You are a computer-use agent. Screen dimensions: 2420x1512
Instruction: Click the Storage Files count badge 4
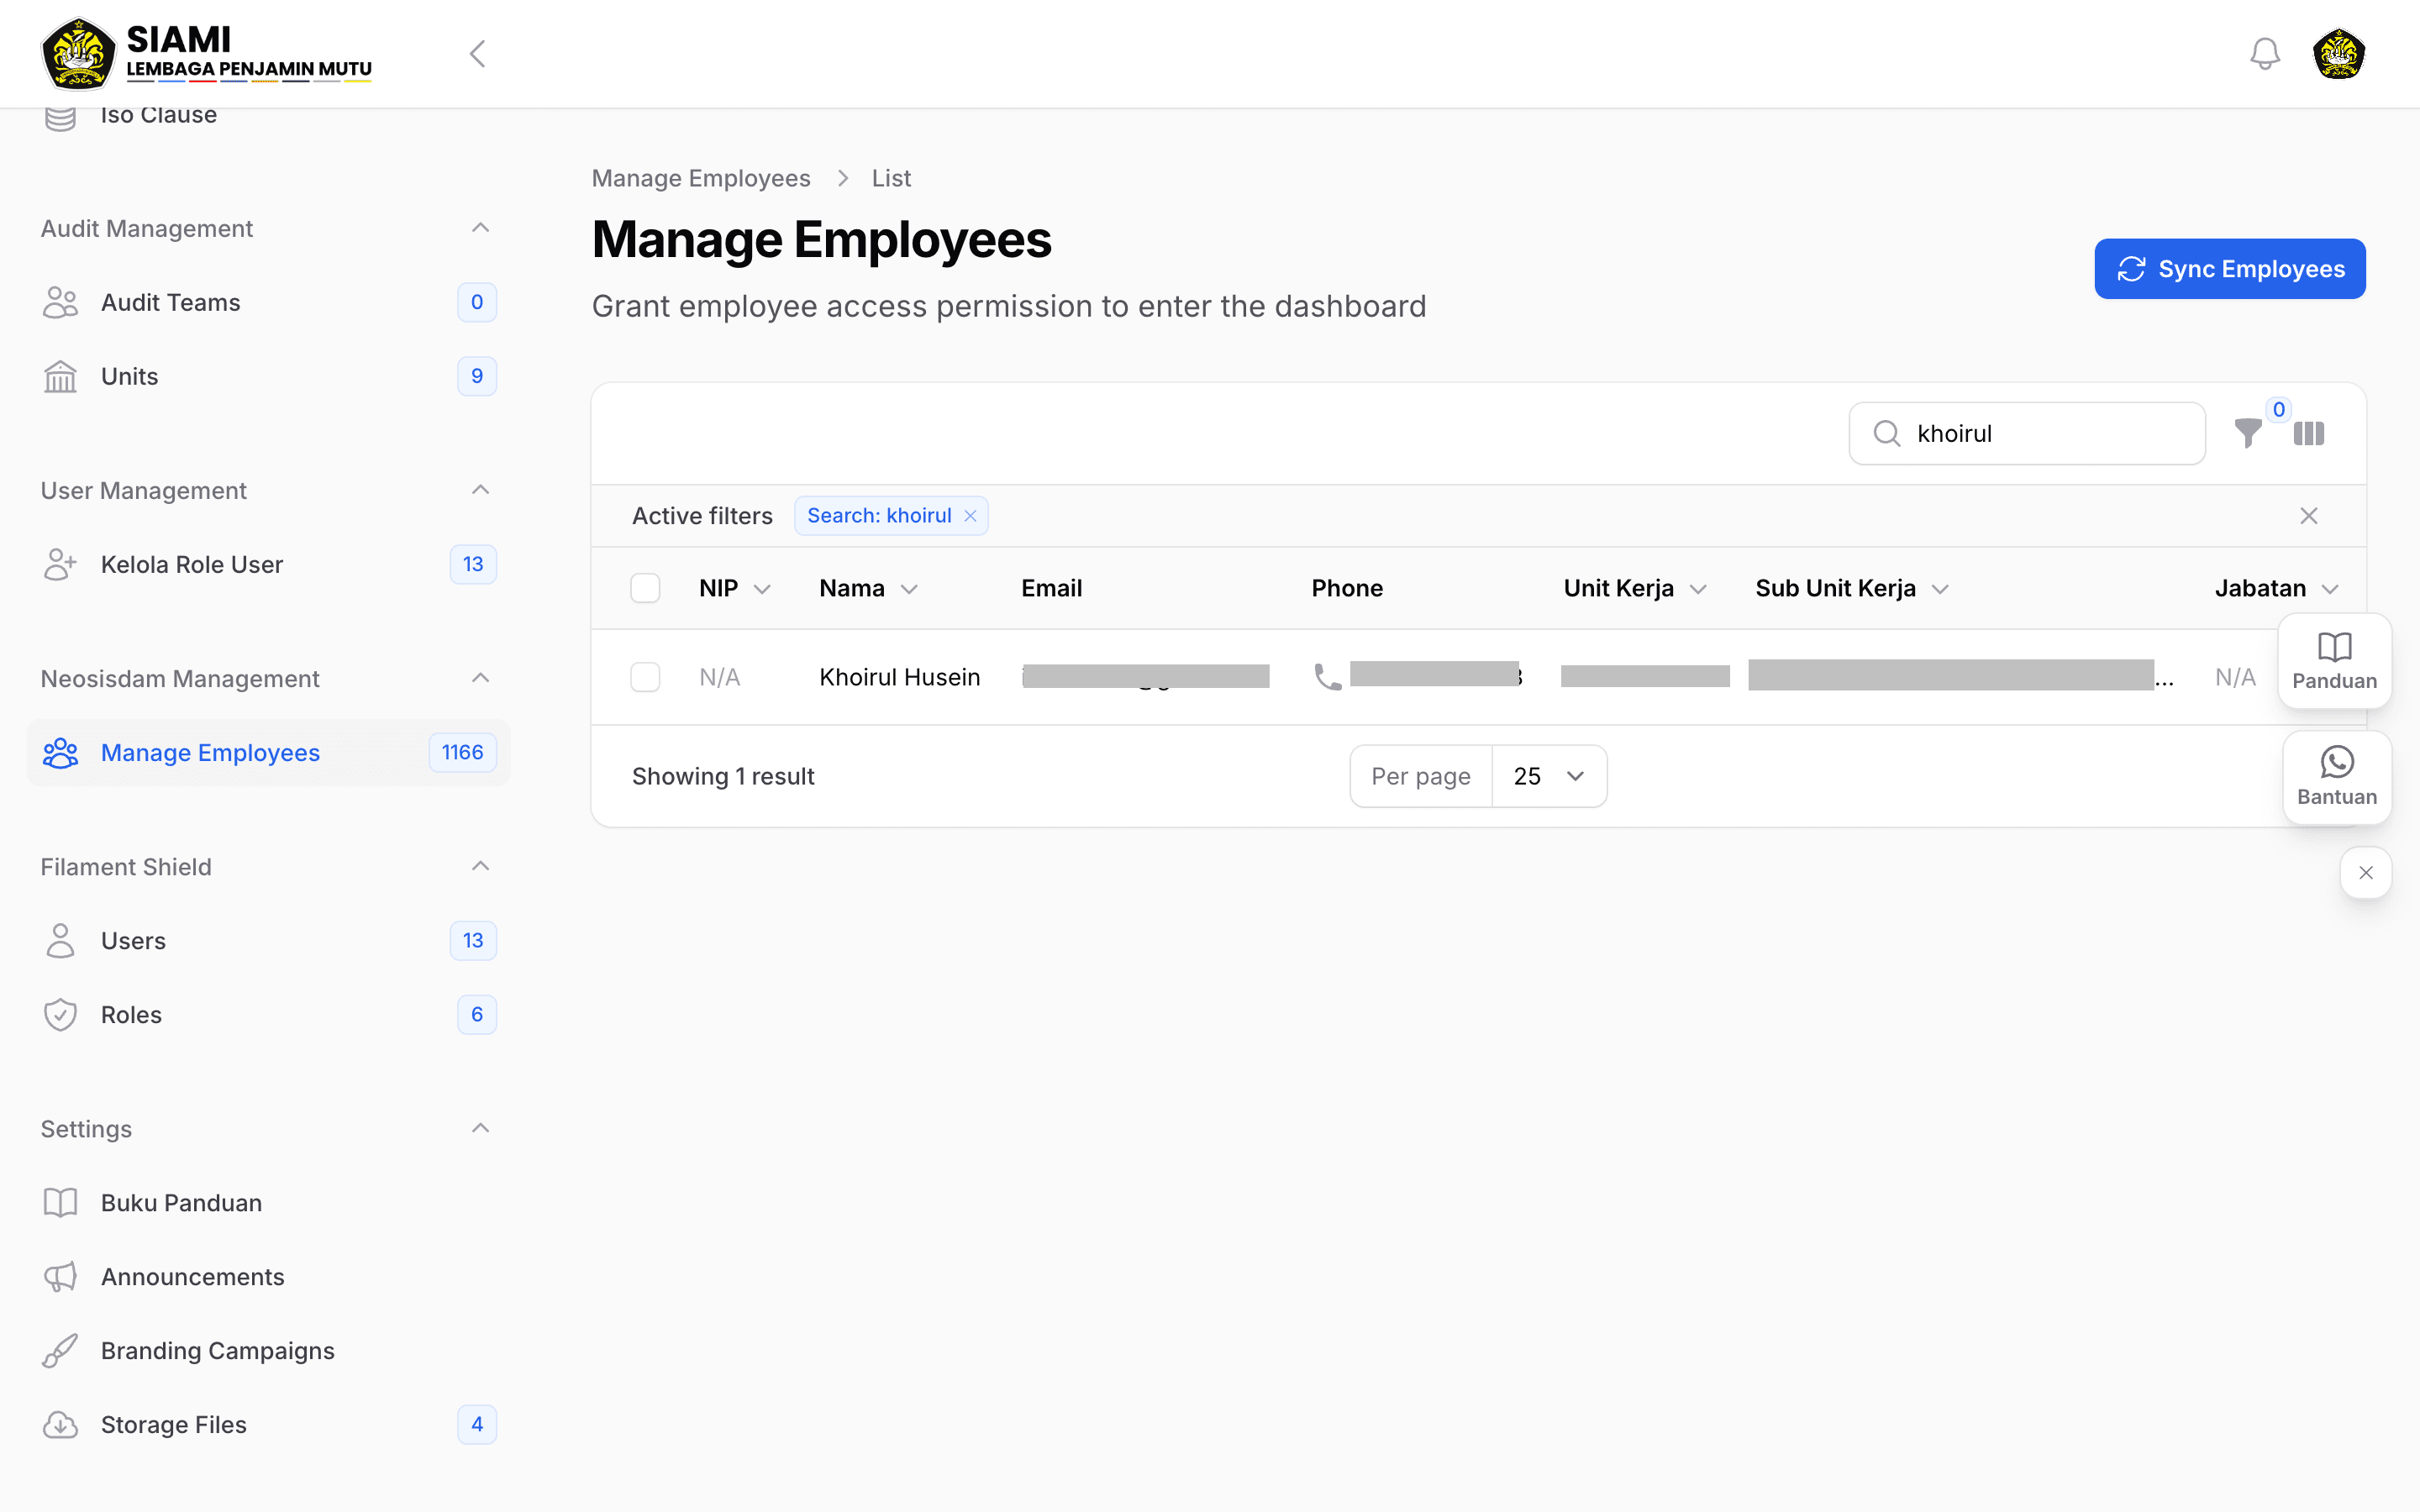[477, 1424]
